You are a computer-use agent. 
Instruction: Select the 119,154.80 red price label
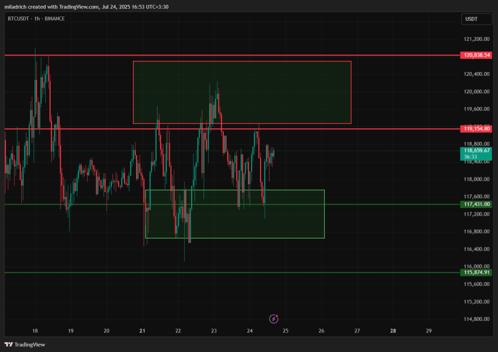(477, 129)
